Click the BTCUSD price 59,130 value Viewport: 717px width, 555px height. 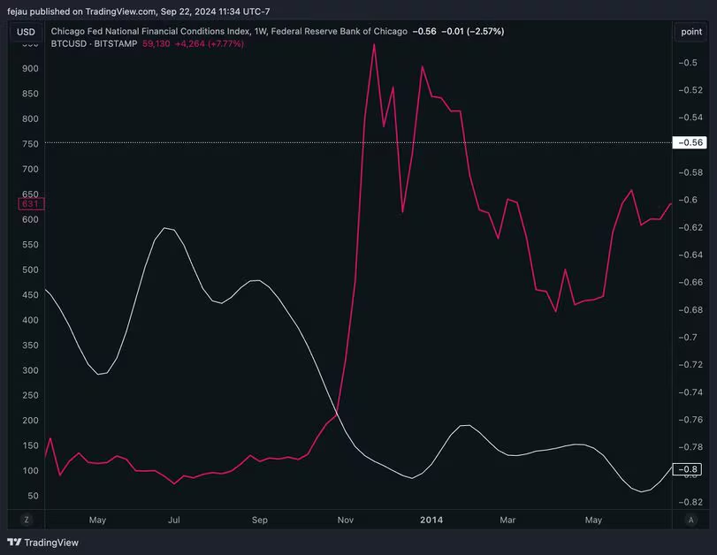[156, 43]
